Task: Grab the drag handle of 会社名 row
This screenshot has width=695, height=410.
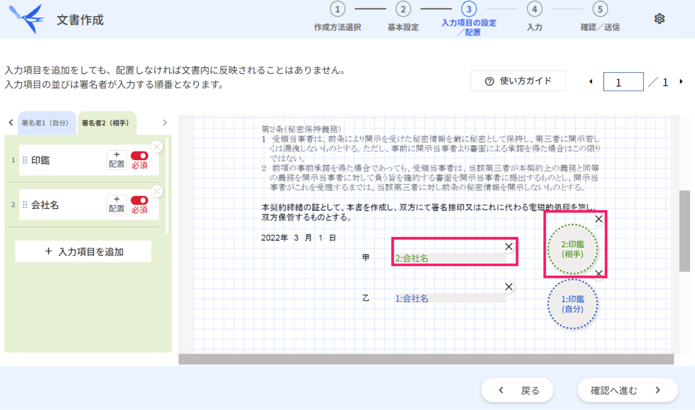Action: (x=25, y=204)
